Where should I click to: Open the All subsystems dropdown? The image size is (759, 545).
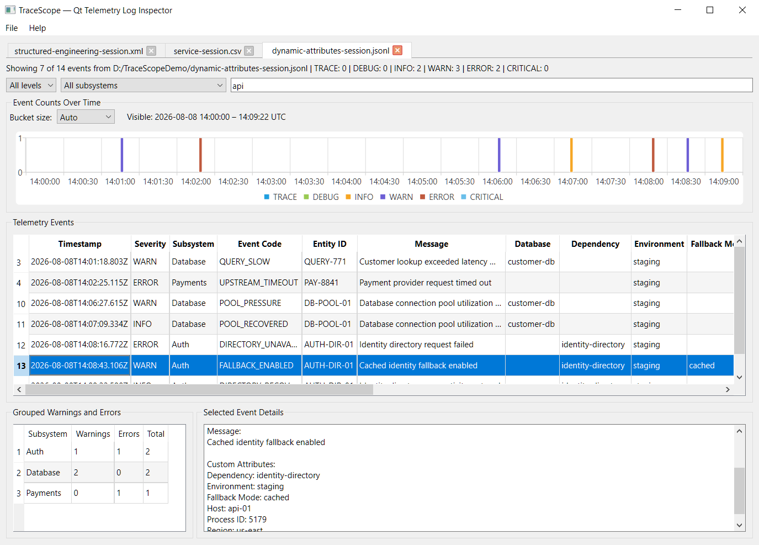(x=143, y=85)
